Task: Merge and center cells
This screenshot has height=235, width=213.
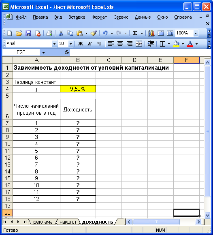Action: click(x=139, y=44)
